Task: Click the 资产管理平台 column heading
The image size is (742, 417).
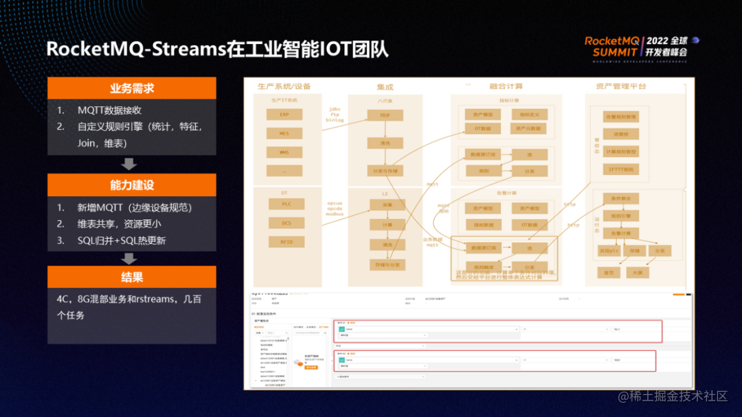Action: [x=621, y=86]
